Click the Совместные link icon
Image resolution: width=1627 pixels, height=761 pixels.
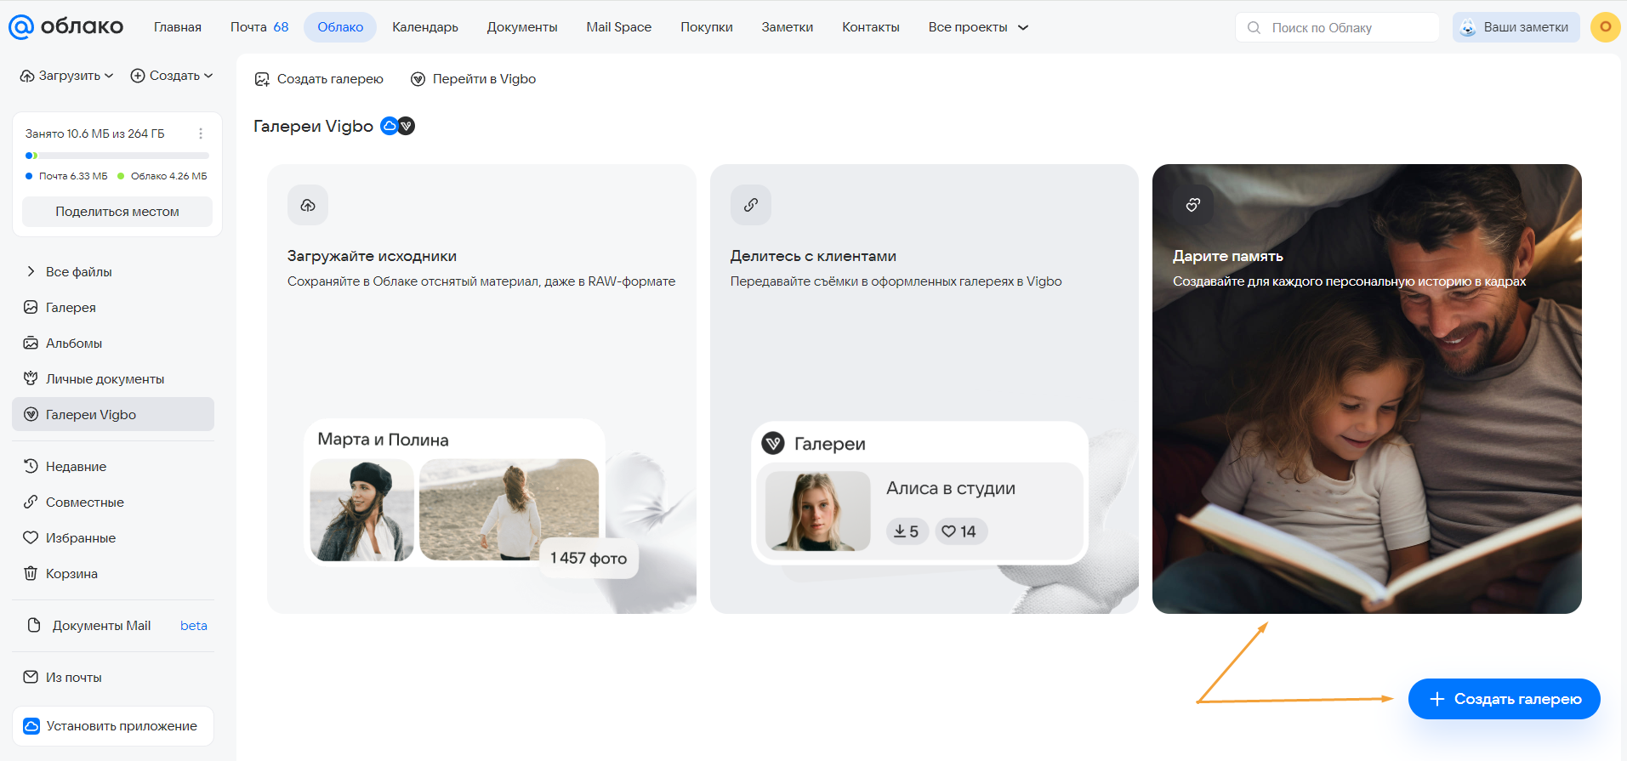click(31, 502)
